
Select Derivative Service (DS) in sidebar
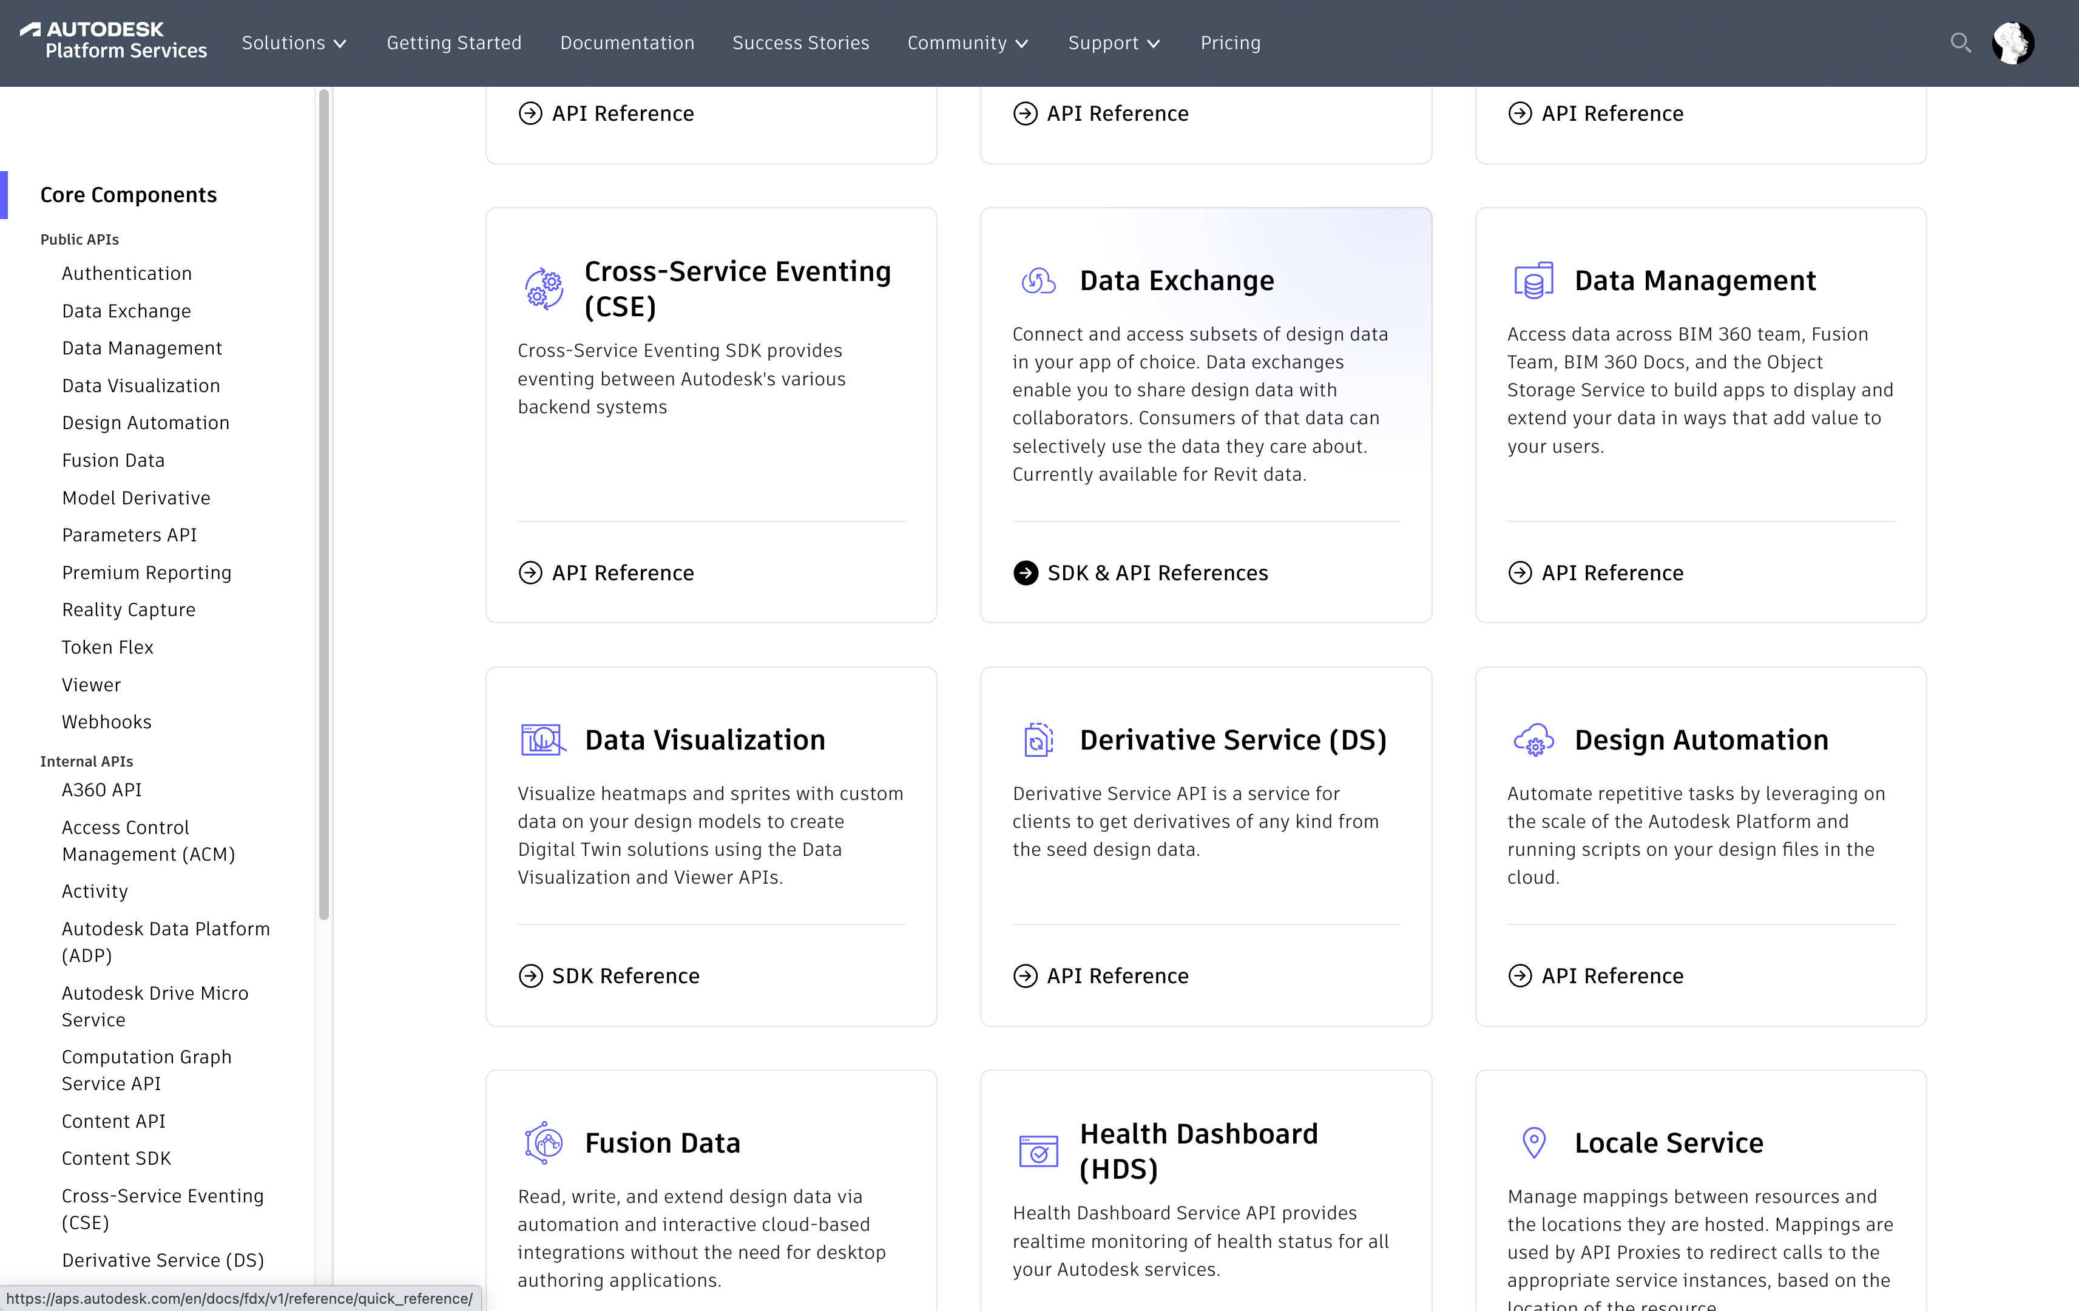point(162,1261)
